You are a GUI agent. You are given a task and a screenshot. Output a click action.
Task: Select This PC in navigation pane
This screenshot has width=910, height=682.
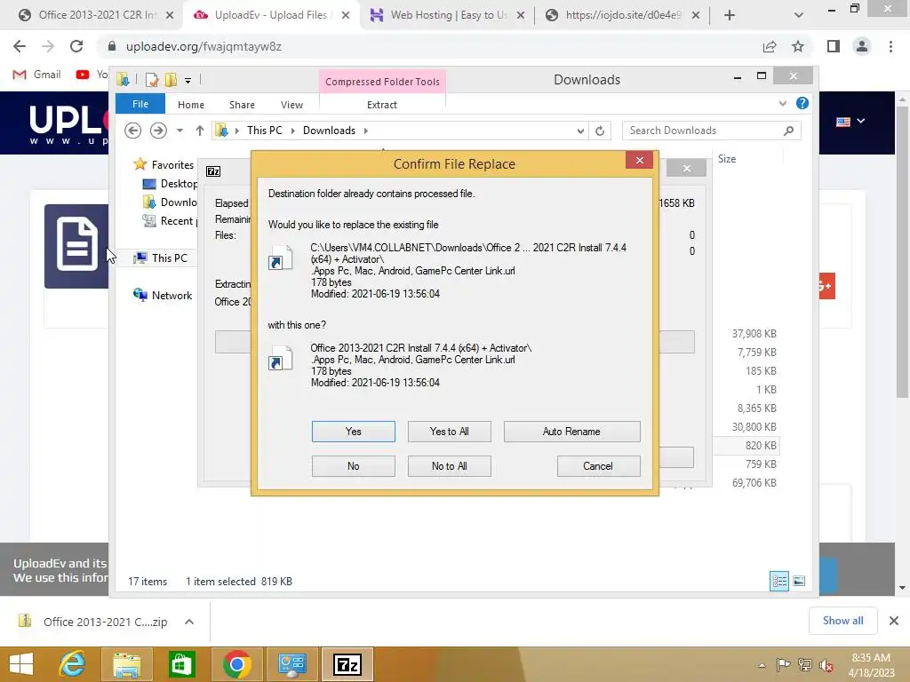[x=162, y=258]
